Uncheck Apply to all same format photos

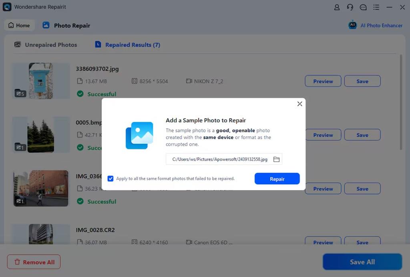[x=111, y=179]
